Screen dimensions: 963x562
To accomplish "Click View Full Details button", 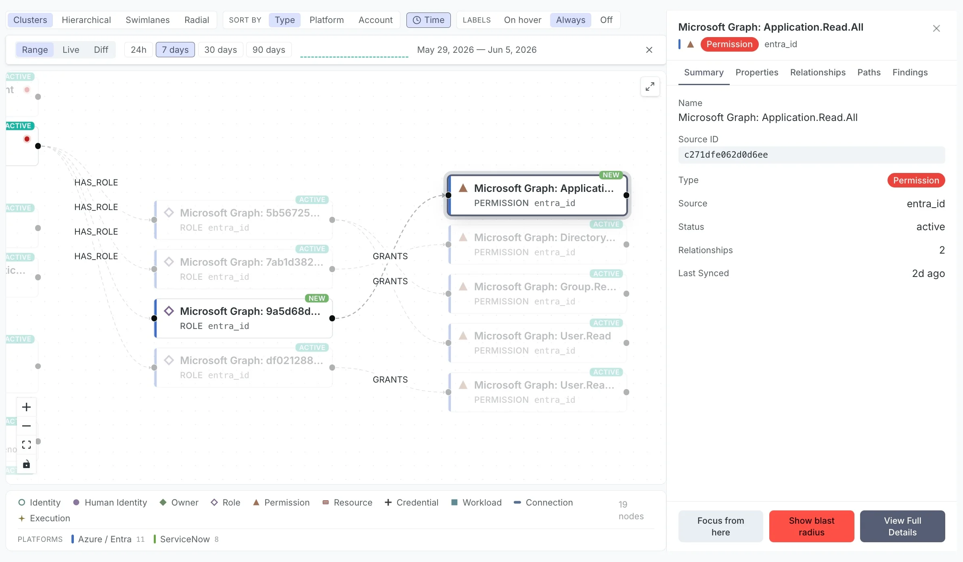I will (902, 527).
